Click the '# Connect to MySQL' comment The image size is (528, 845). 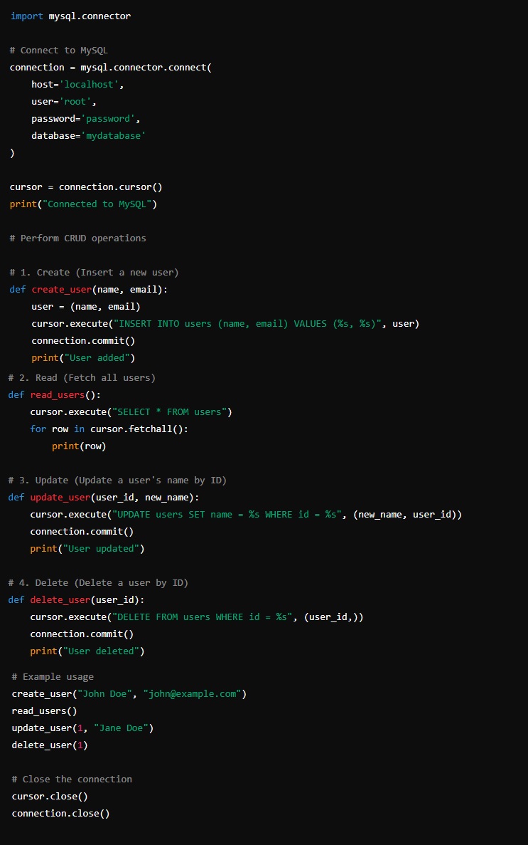(58, 50)
